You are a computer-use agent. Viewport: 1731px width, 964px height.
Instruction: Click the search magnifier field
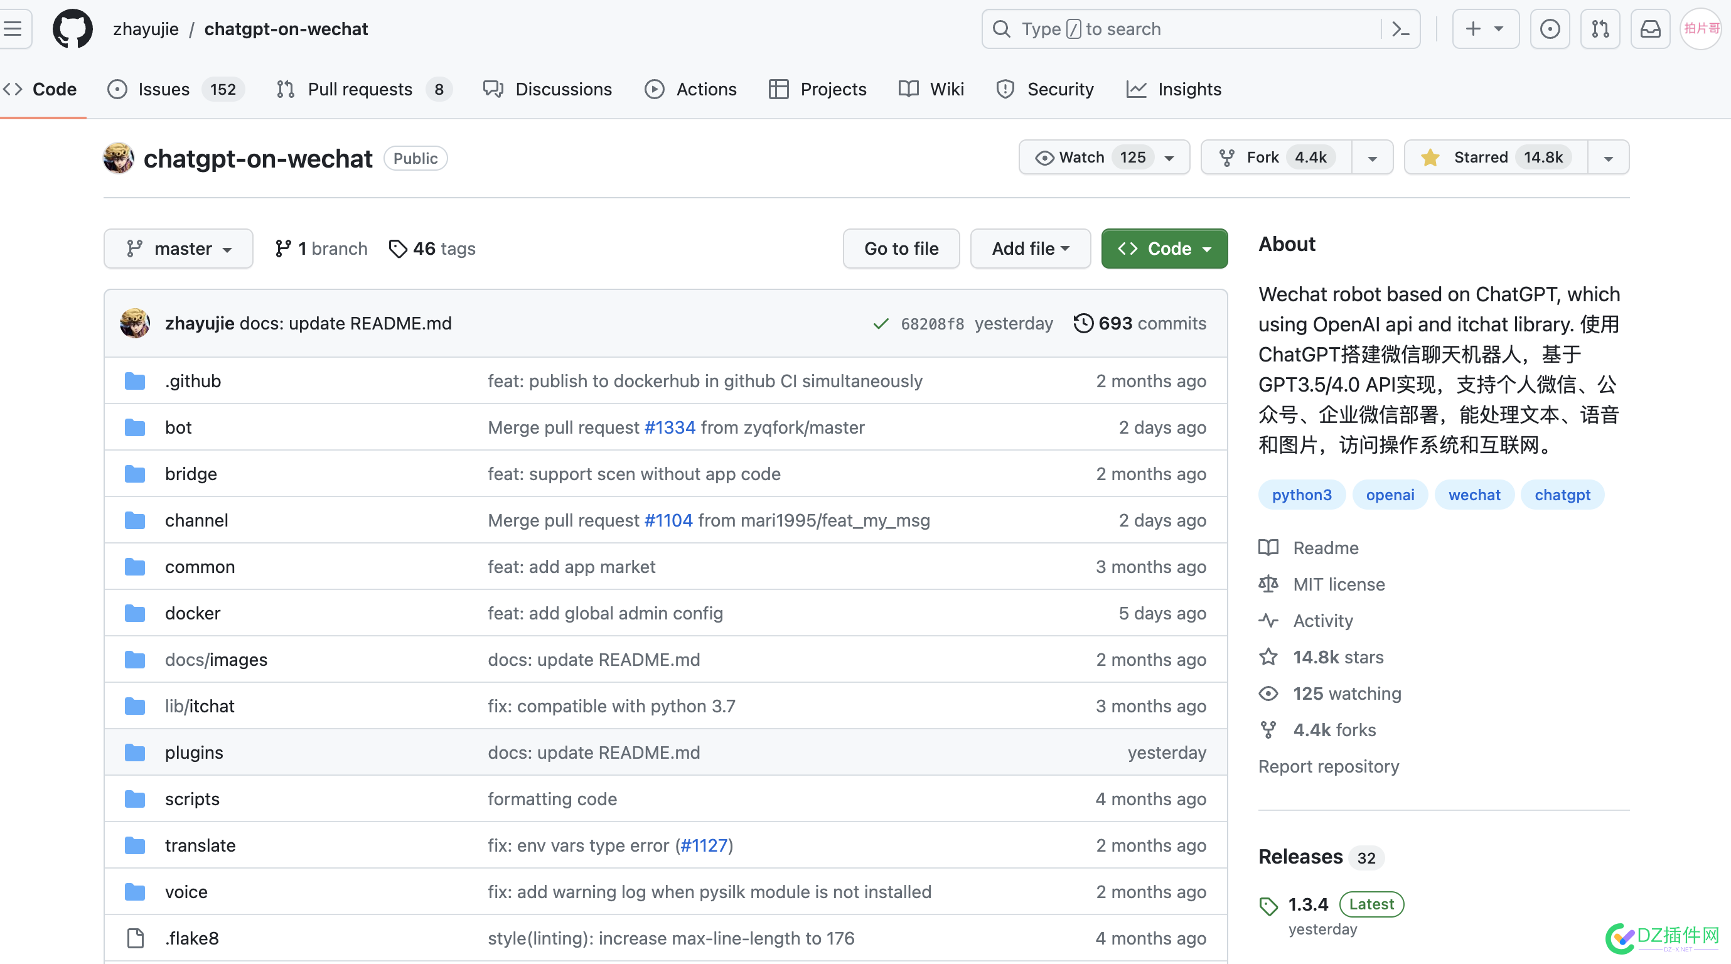tap(1201, 29)
